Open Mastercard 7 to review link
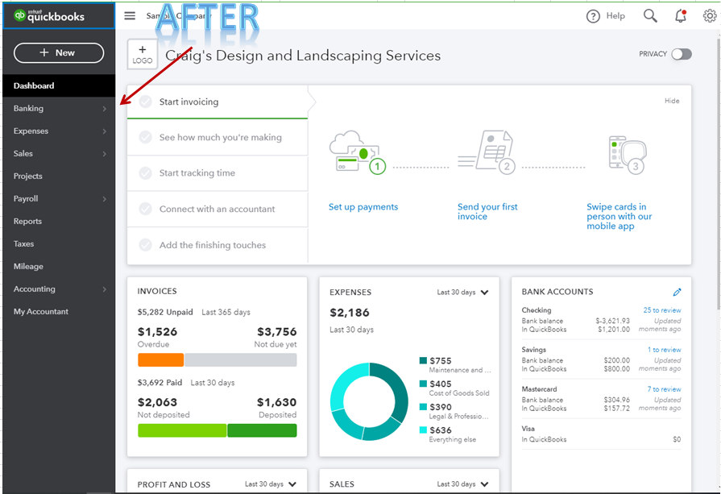The height and width of the screenshot is (494, 721). pyautogui.click(x=665, y=389)
